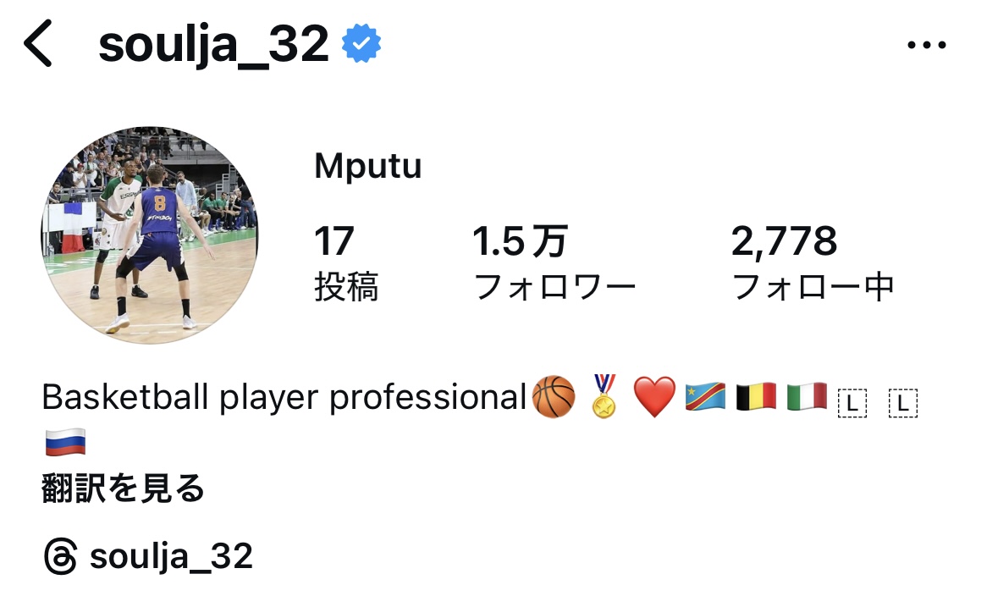Open the 2,778 following list
Viewport: 998px width, 596px height.
click(813, 262)
